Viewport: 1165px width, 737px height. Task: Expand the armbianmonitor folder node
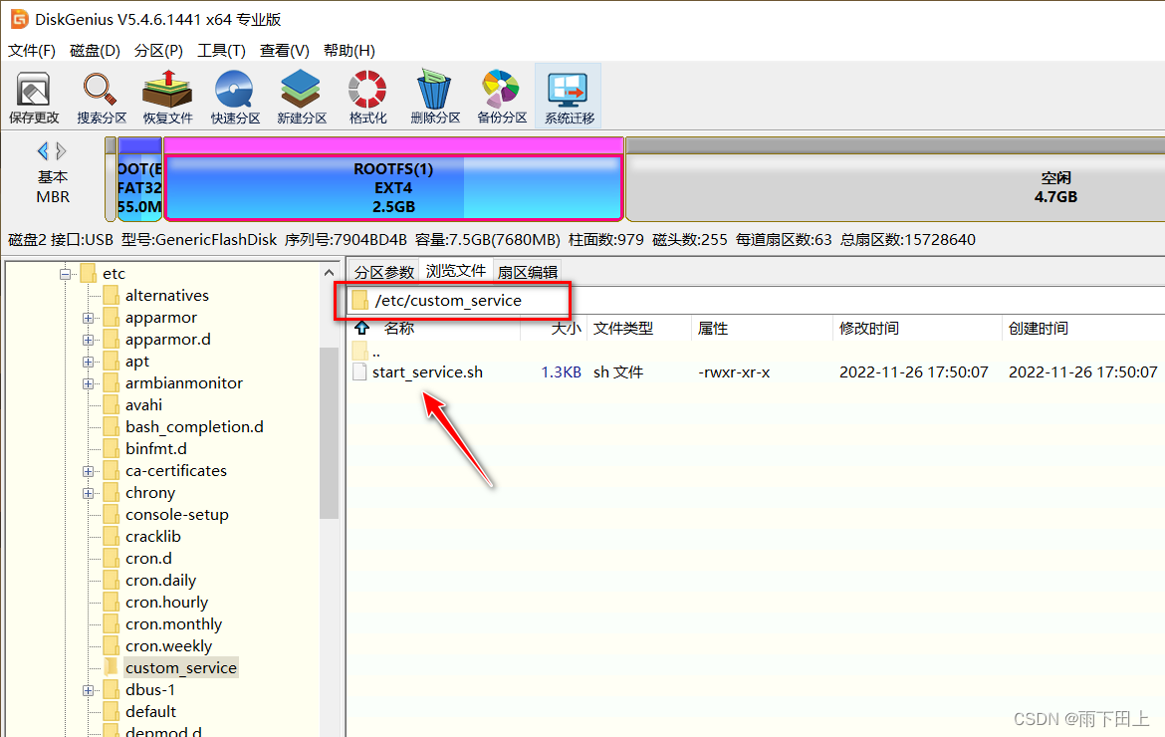point(88,383)
